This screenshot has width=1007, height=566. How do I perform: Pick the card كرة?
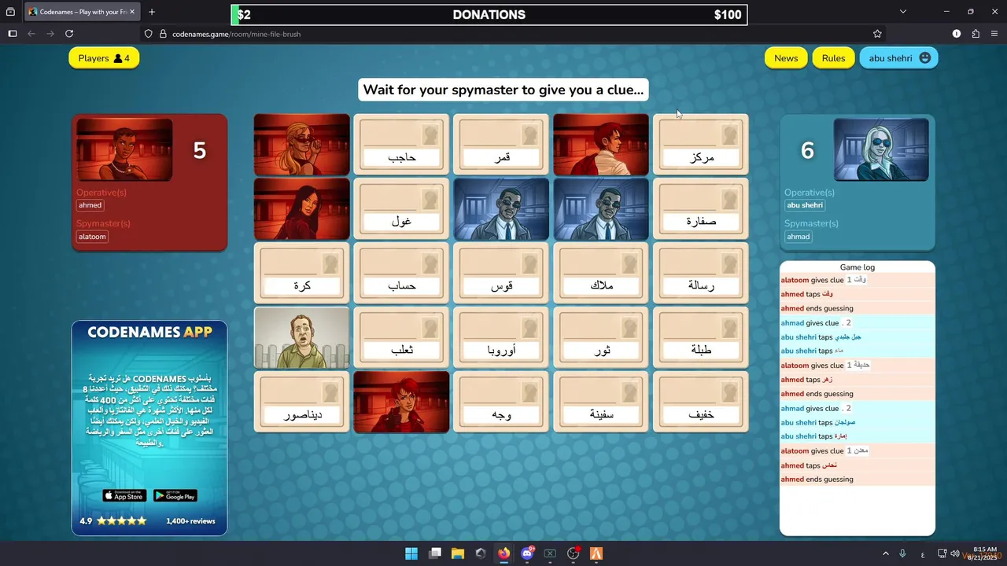(301, 273)
